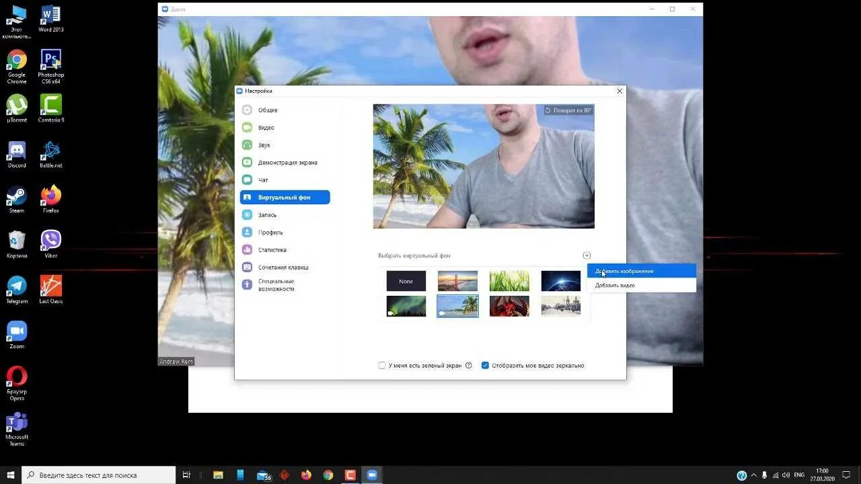
Task: Close the Настройки settings dialog
Action: tap(620, 91)
